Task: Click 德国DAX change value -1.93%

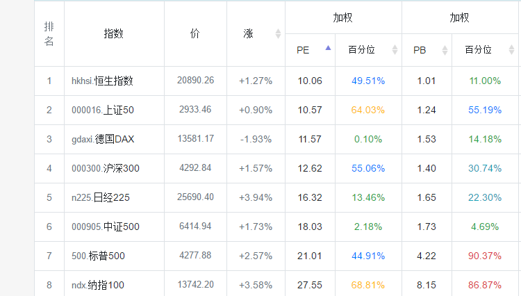Action: tap(256, 139)
